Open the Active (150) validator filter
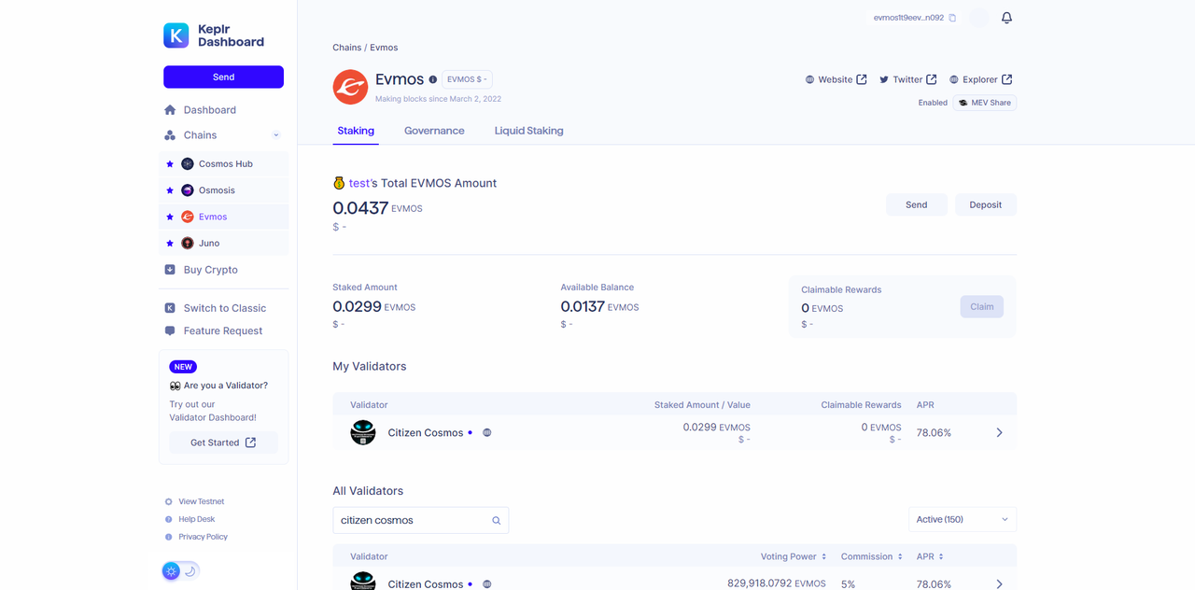Viewport: 1195px width, 590px height. click(x=963, y=519)
